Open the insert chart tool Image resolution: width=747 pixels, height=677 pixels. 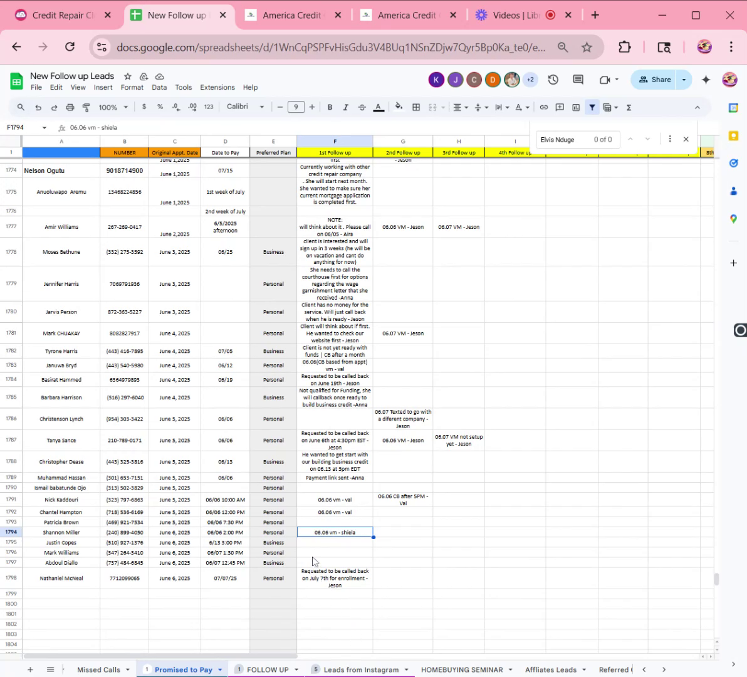tap(576, 108)
